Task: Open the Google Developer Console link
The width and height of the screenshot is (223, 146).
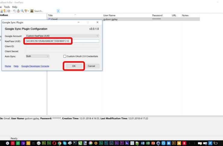Action: 35,66
